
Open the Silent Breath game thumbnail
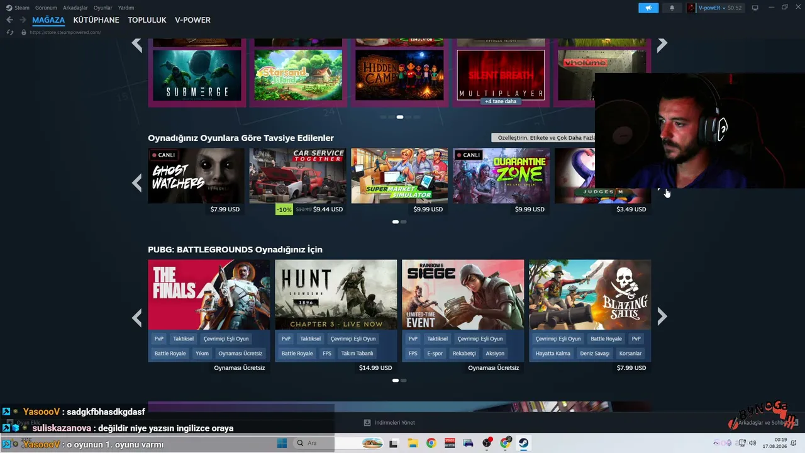(501, 75)
